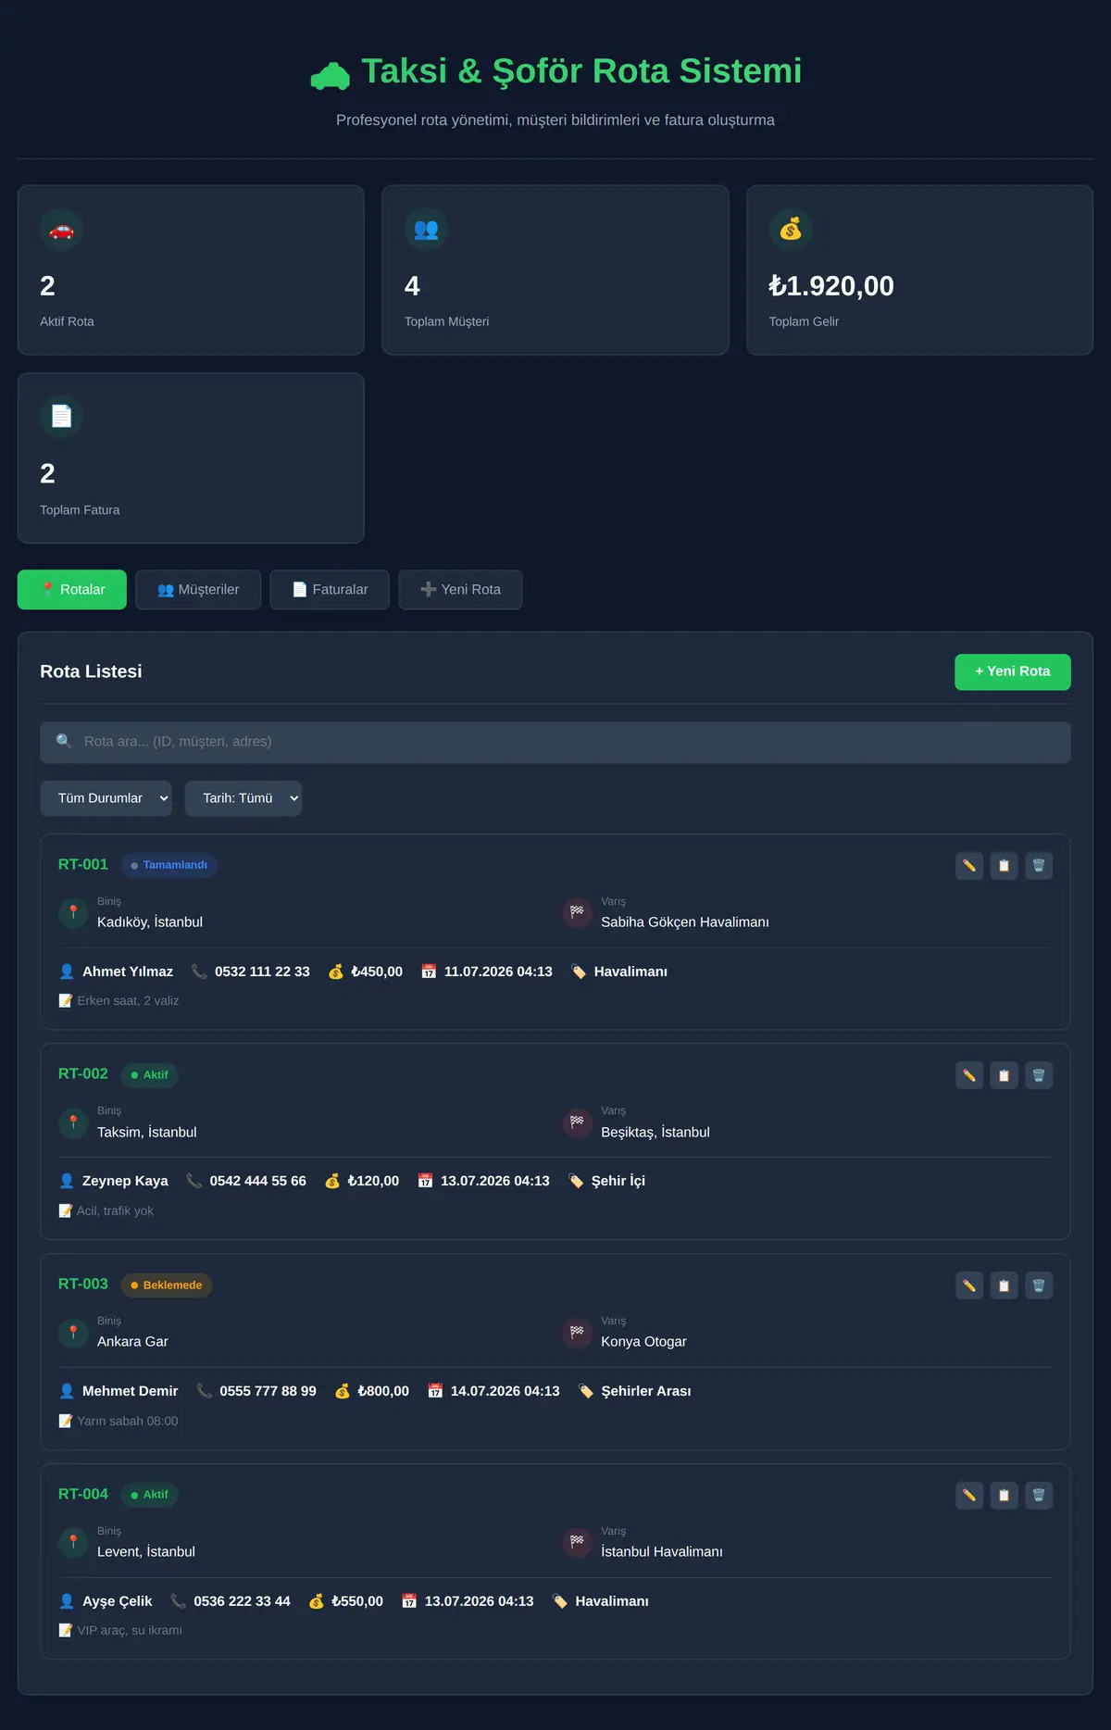Open the pencil editor for route RT-003
The image size is (1111, 1730).
pyautogui.click(x=969, y=1285)
